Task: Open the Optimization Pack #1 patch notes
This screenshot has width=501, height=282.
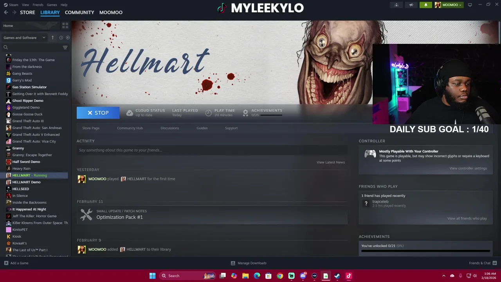Action: pos(212,215)
